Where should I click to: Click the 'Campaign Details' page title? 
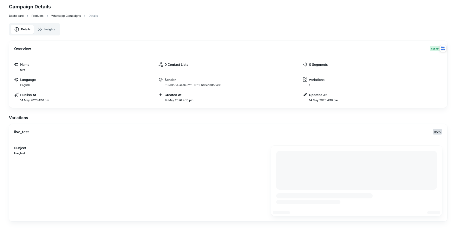point(30,7)
